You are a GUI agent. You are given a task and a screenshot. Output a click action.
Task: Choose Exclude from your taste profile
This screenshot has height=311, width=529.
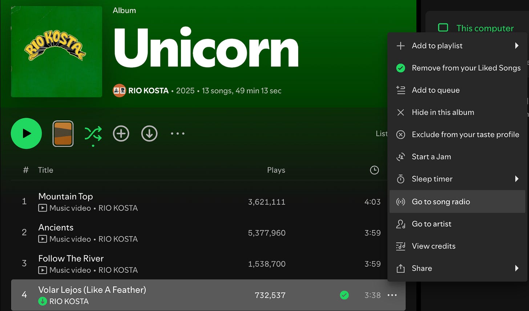click(457, 135)
